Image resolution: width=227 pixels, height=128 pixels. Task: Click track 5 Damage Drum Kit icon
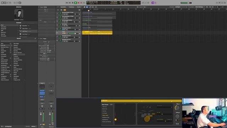60,29
